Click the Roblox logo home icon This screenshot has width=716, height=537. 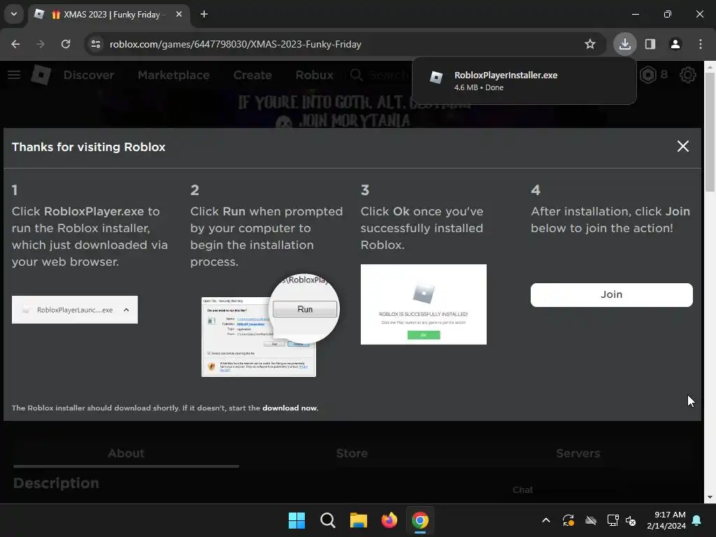41,75
